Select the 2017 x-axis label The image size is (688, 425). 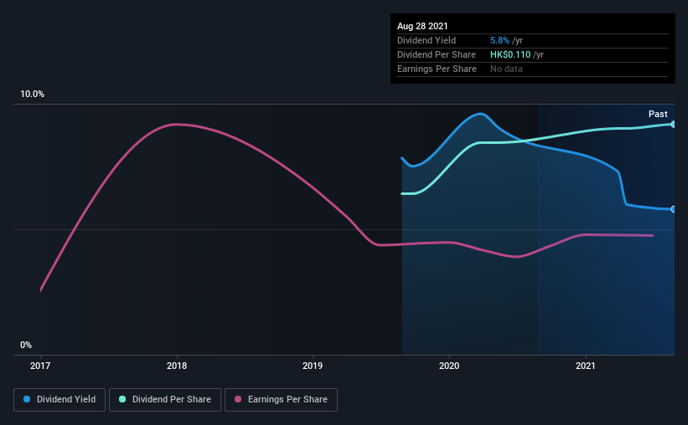[40, 366]
